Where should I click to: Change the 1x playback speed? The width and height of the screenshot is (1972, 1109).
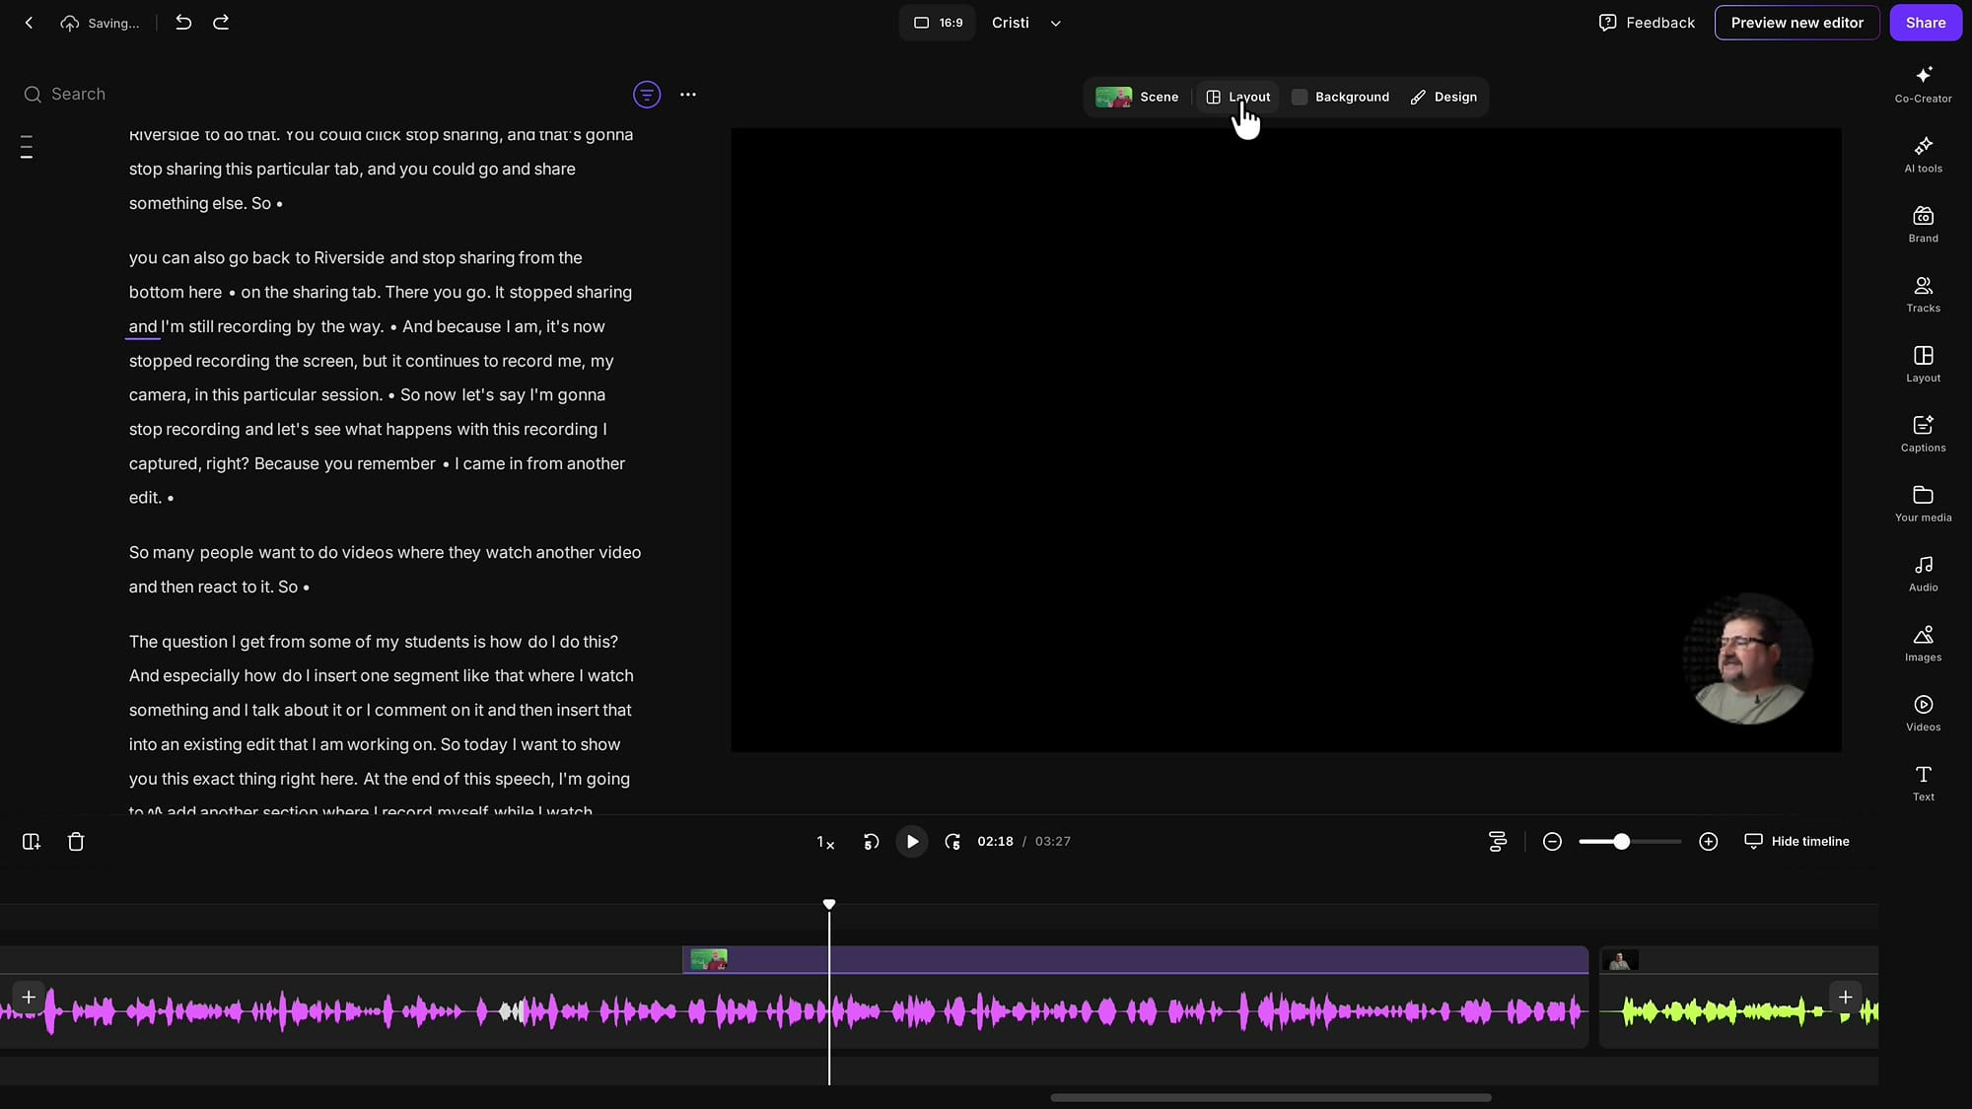pos(825,842)
